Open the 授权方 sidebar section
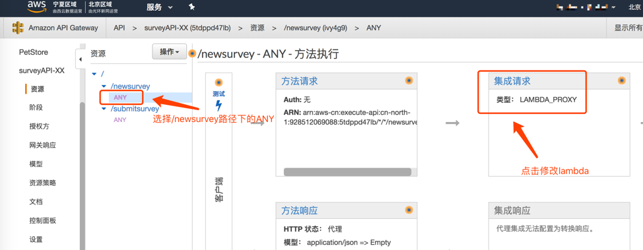The image size is (643, 250). coord(40,126)
